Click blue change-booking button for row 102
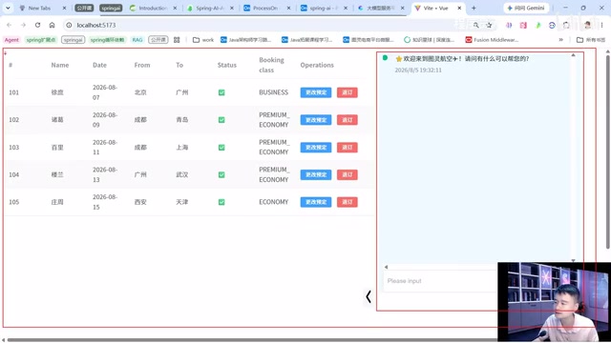 click(316, 120)
